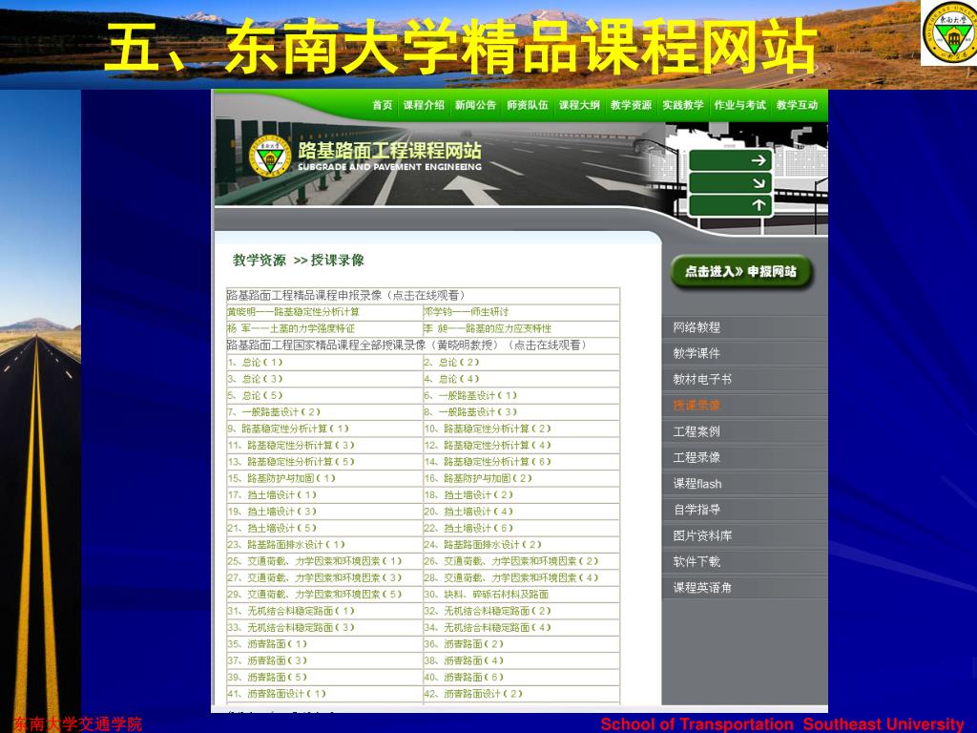Viewport: 977px width, 733px height.
Task: Open lecture 9、路基稳定性分析计算(1)
Action: pyautogui.click(x=288, y=429)
